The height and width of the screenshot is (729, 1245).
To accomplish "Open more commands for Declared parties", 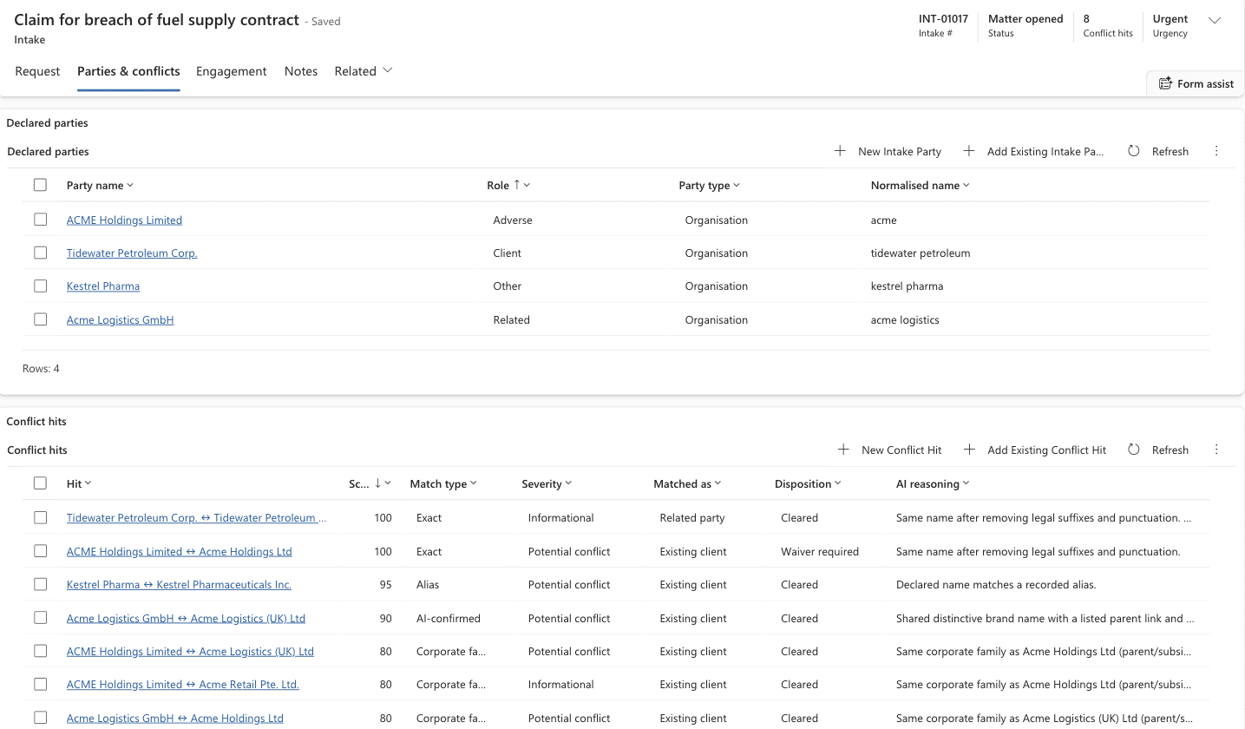I will click(x=1216, y=151).
